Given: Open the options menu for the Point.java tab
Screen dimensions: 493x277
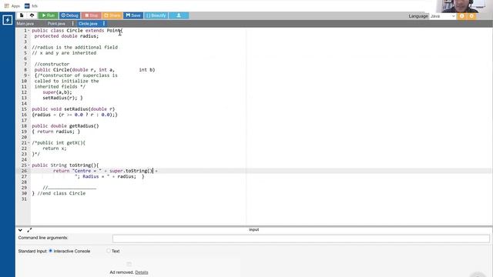Looking at the screenshot, I should pyautogui.click(x=73, y=24).
